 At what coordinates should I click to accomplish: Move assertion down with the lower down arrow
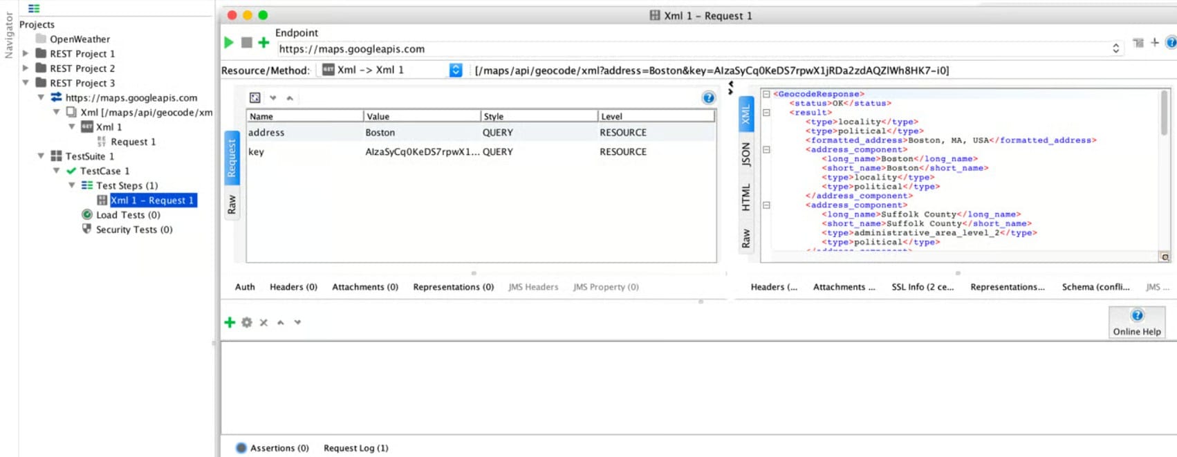pos(297,322)
